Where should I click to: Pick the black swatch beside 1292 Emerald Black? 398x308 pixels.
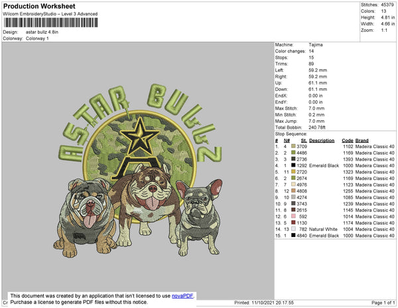click(x=293, y=165)
